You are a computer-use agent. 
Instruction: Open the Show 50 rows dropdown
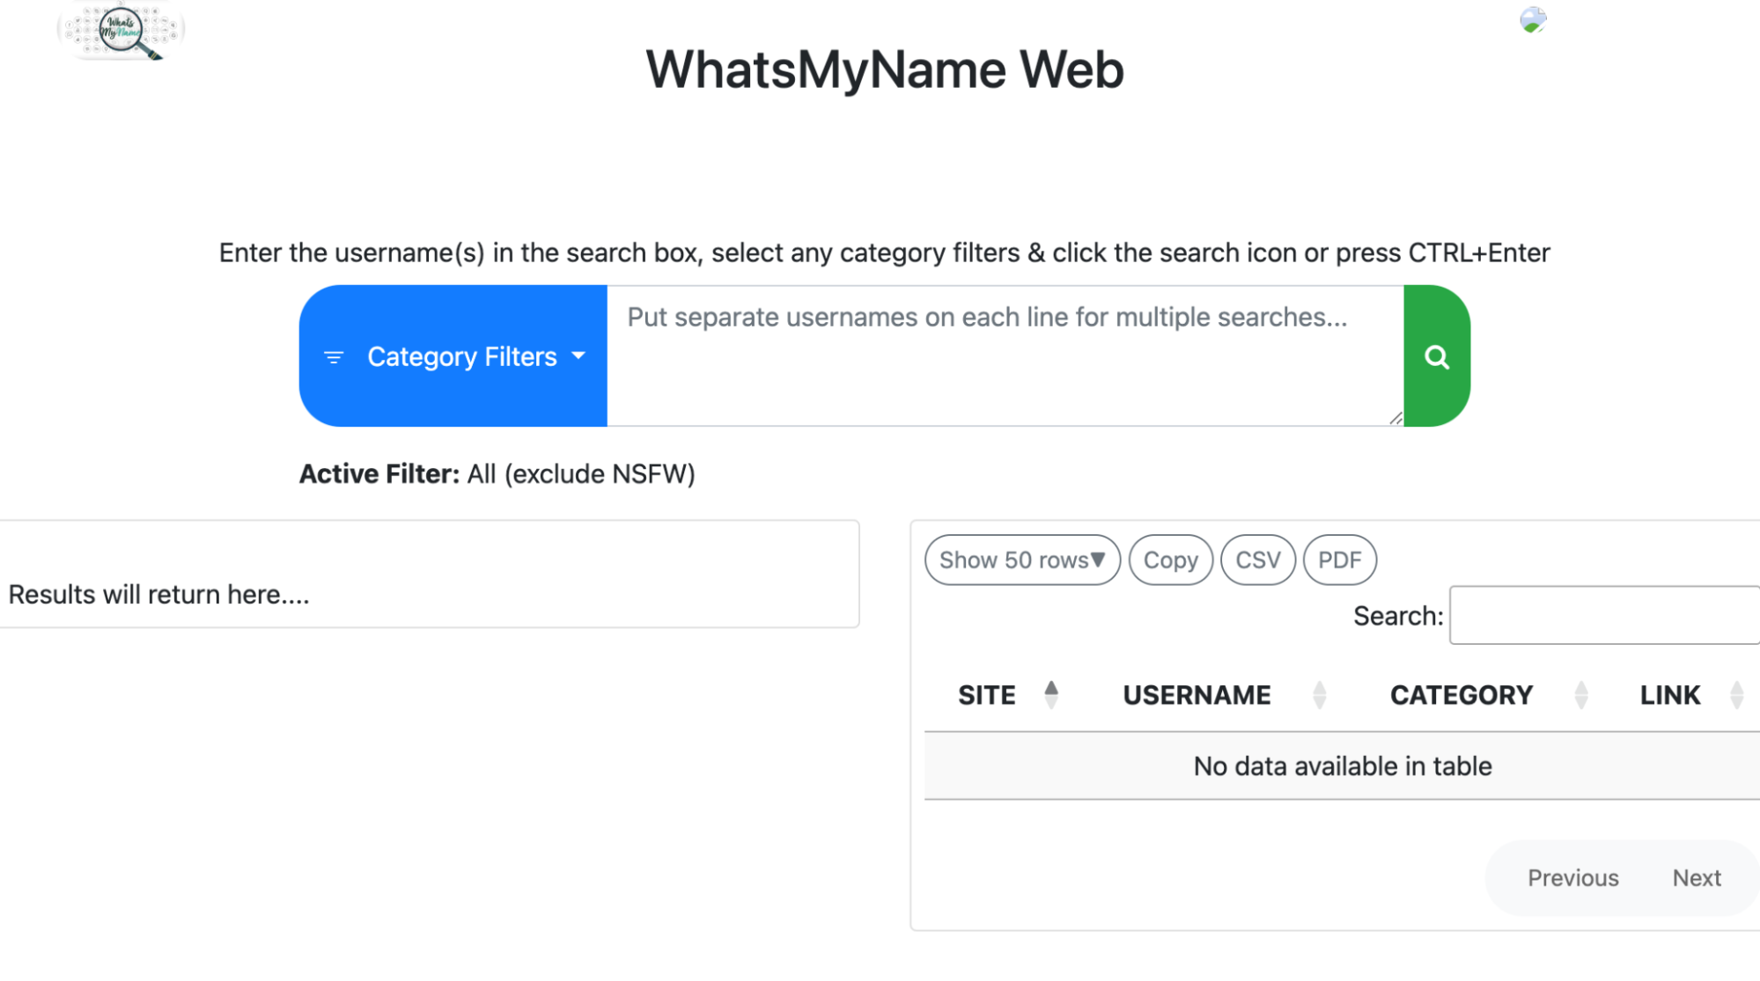coord(1021,560)
